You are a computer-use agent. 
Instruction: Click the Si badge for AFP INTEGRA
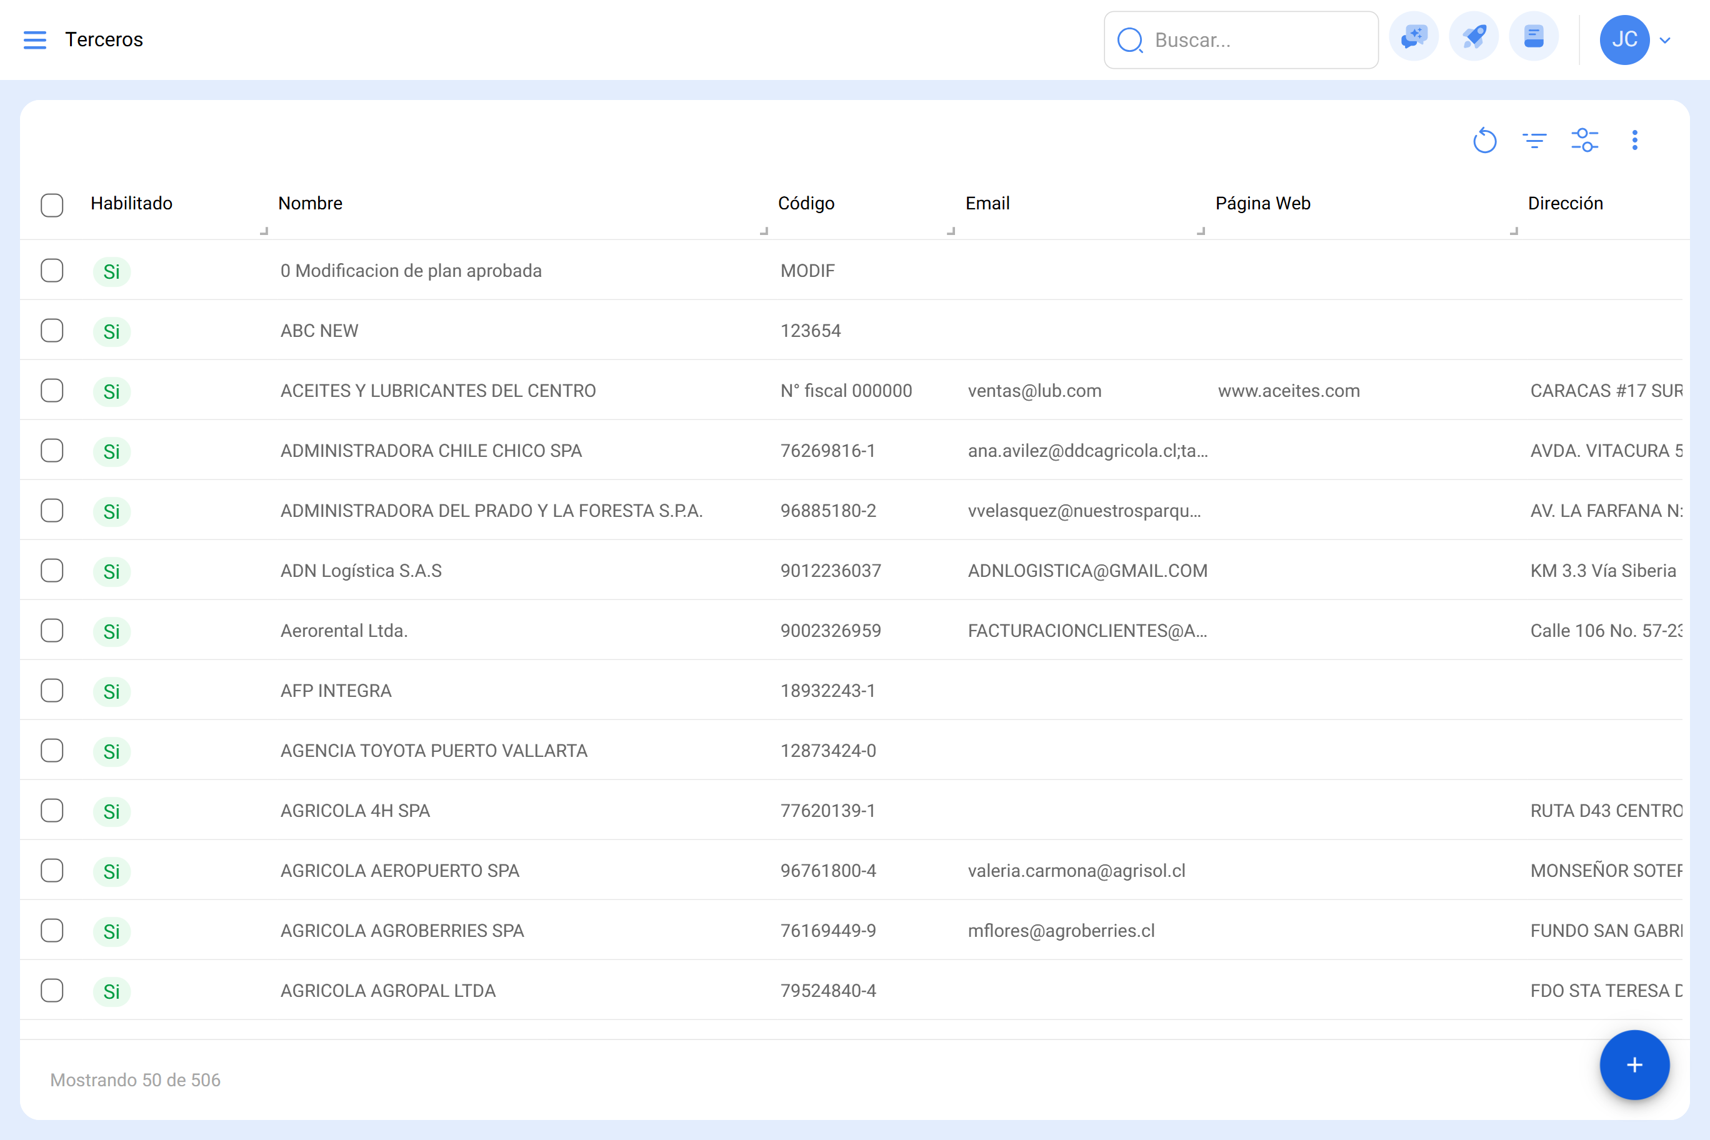point(111,691)
